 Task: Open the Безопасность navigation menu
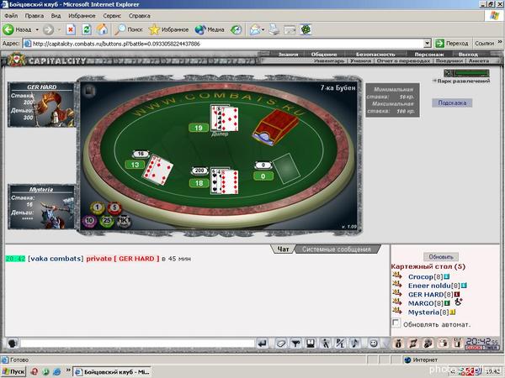coord(375,55)
